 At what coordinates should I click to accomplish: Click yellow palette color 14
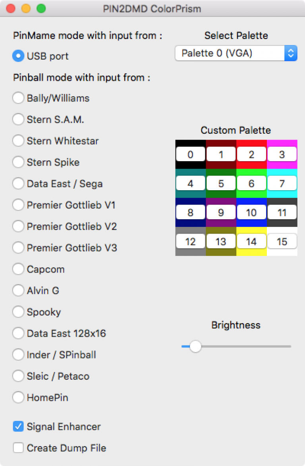[x=251, y=242]
